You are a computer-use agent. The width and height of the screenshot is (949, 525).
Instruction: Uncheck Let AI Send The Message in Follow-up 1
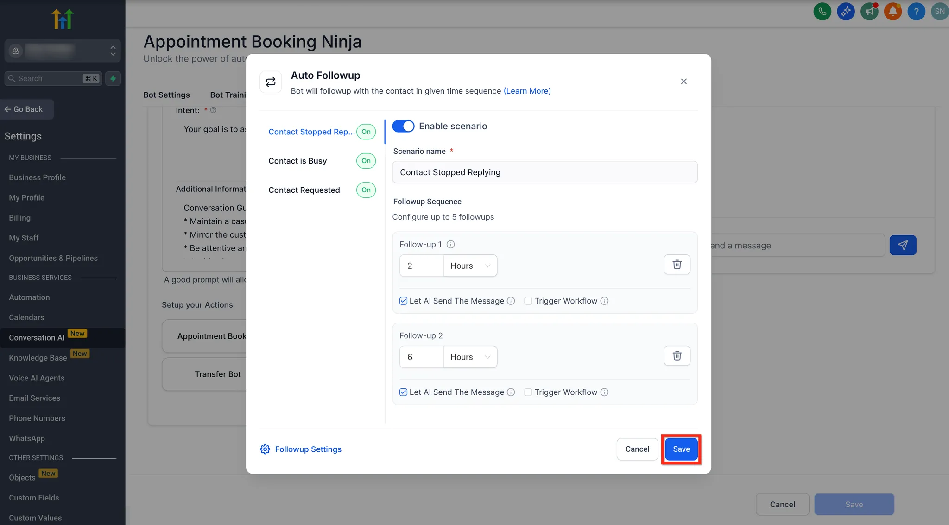(403, 301)
